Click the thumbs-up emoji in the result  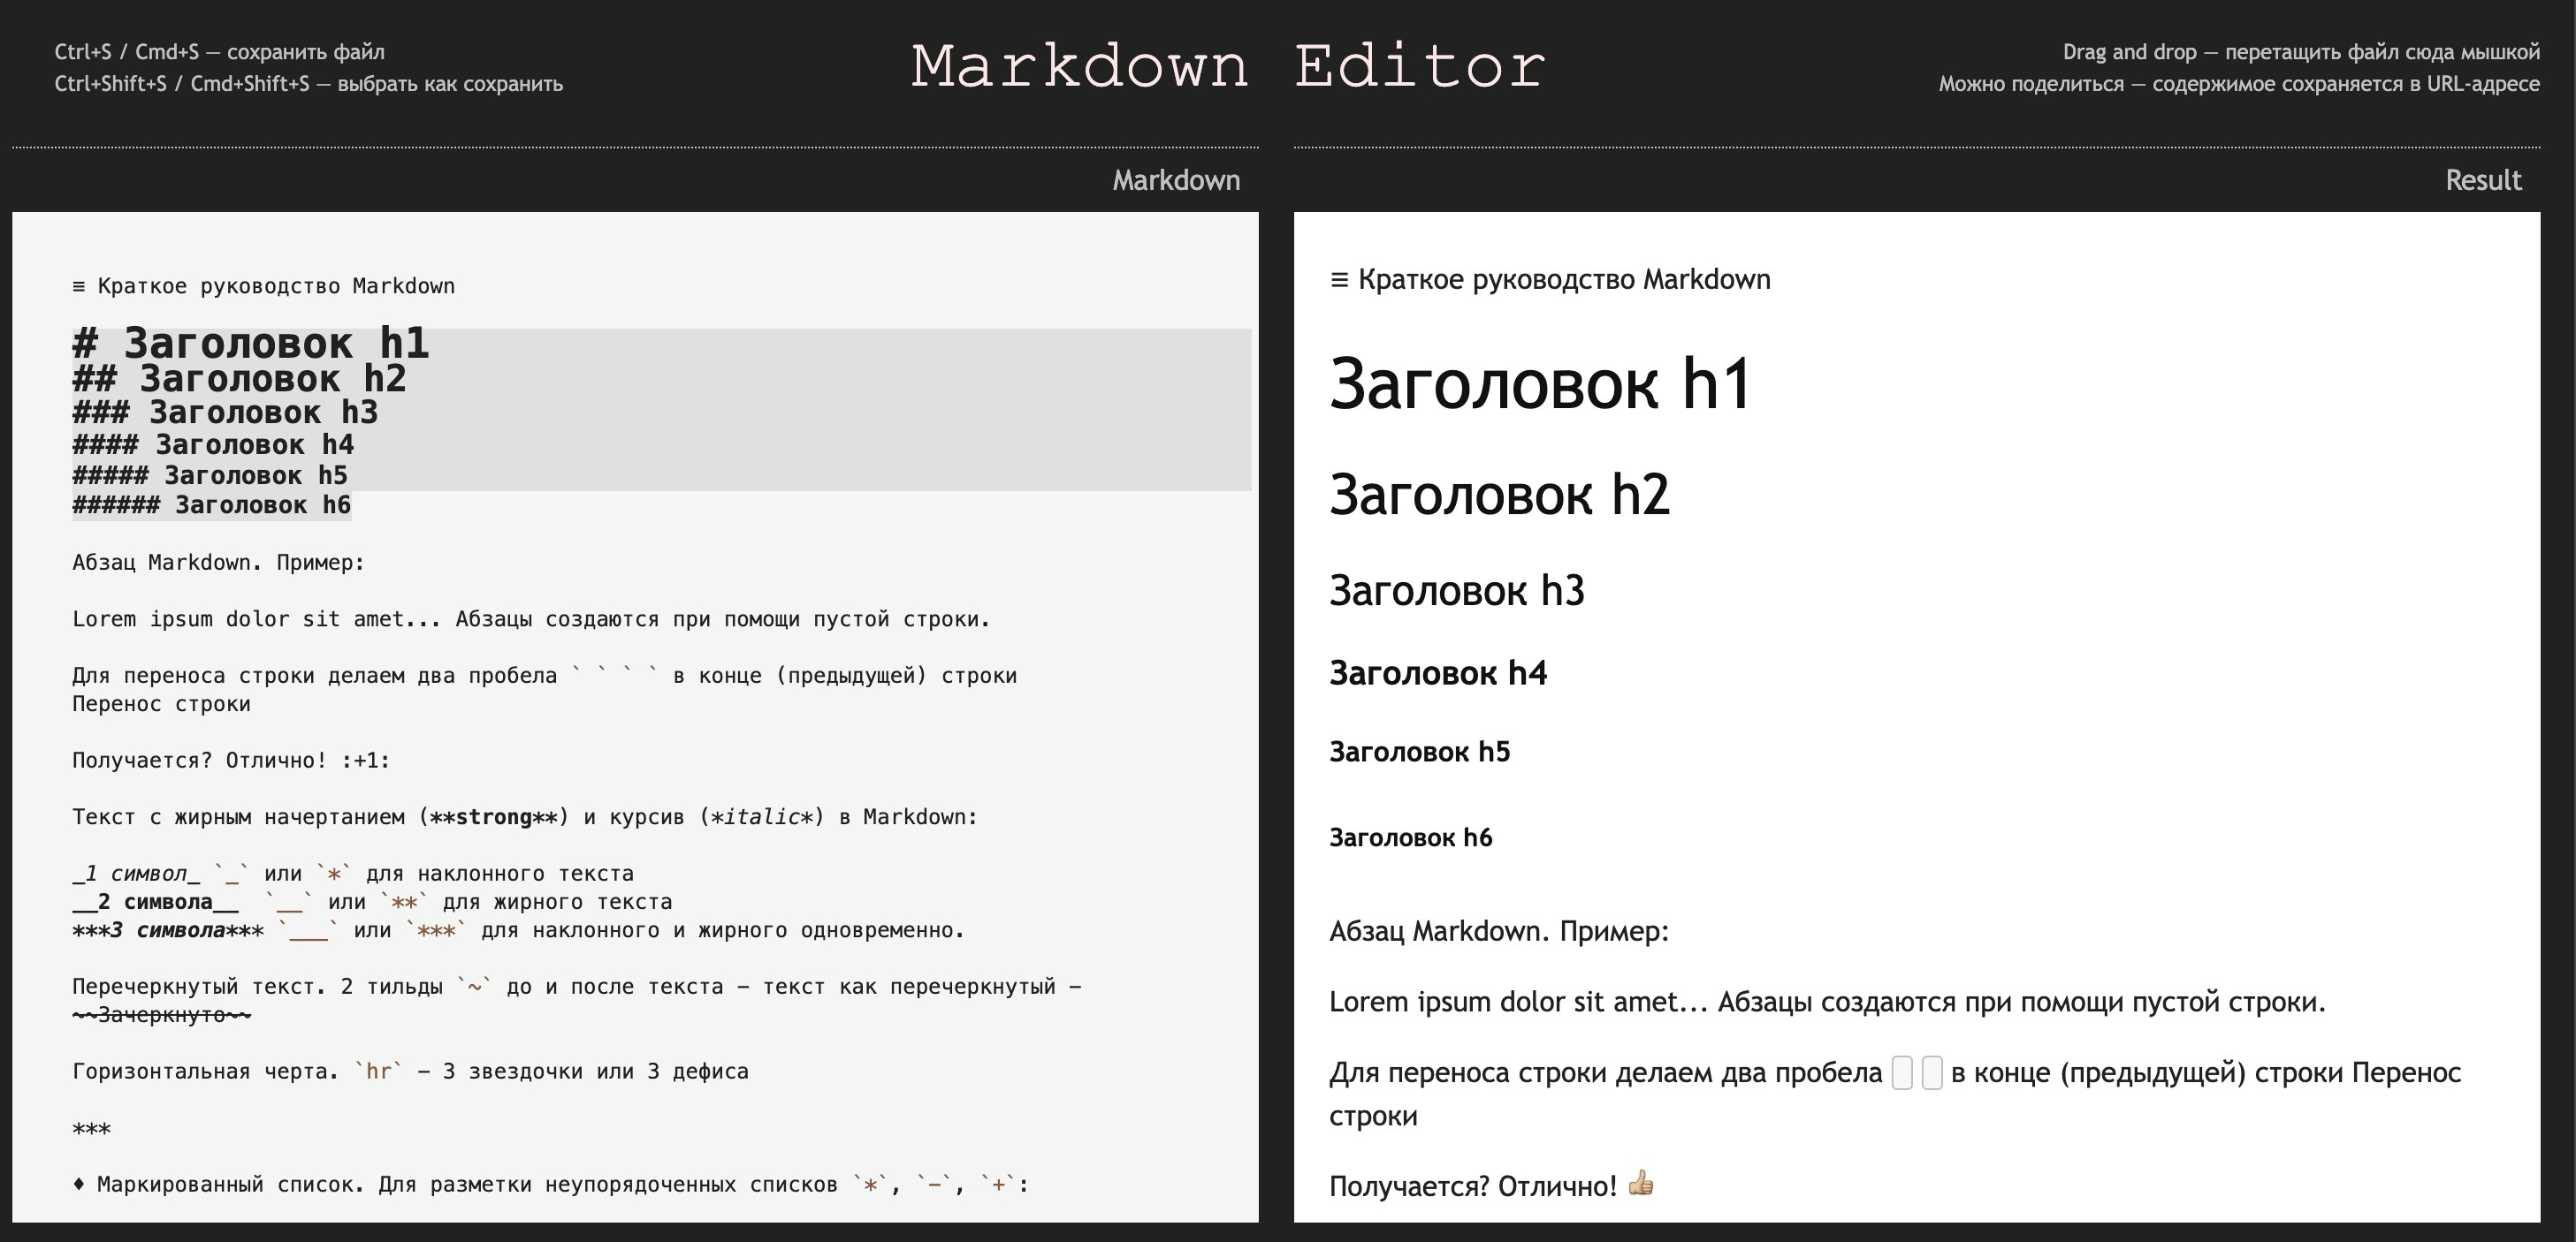click(1640, 1184)
